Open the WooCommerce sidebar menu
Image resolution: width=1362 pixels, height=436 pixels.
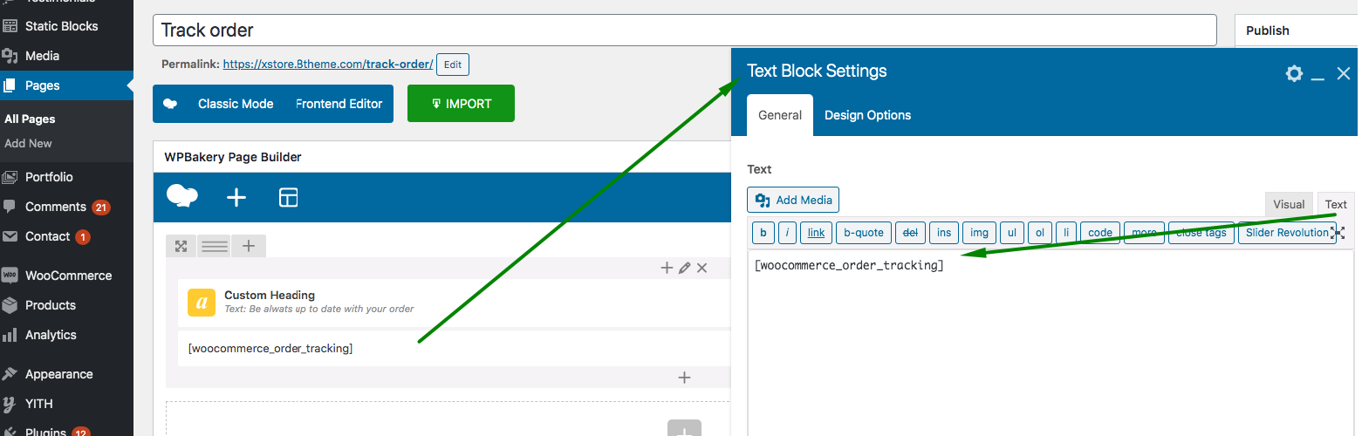pos(66,276)
